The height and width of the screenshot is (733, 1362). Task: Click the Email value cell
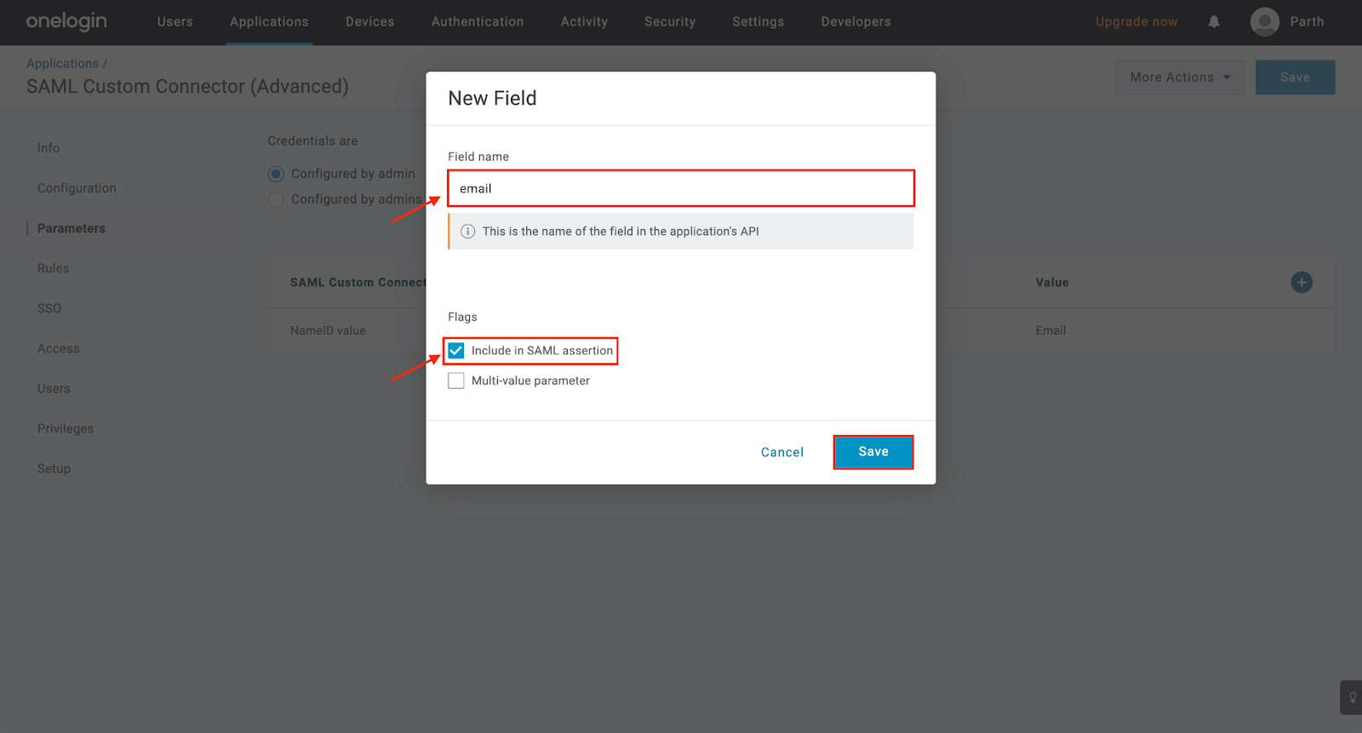pyautogui.click(x=1050, y=330)
